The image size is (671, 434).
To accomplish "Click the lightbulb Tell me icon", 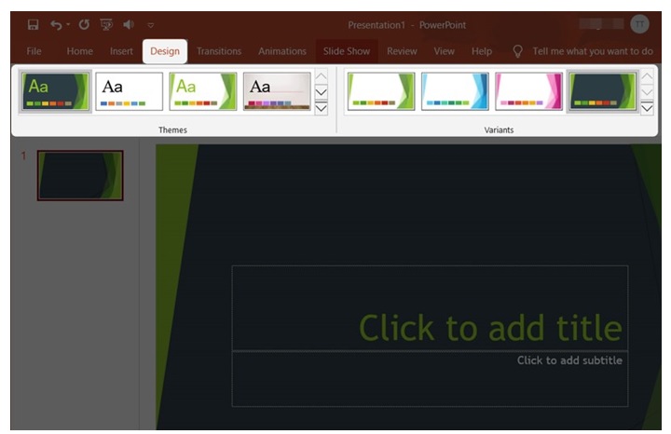I will pyautogui.click(x=518, y=51).
